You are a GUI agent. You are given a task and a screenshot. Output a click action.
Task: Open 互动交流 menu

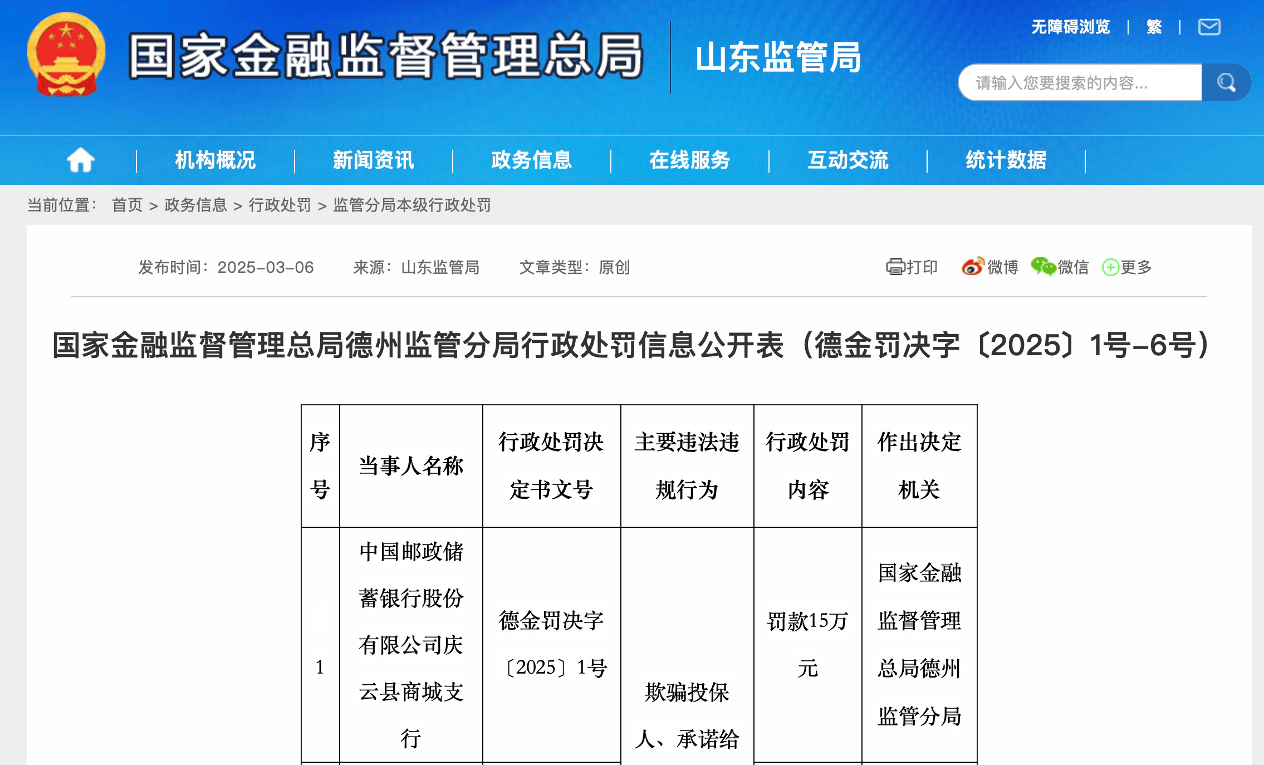(x=848, y=160)
